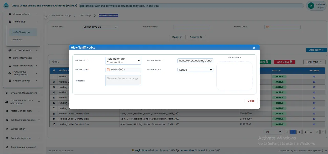Click the Audit Log Management icon
Image resolution: width=328 pixels, height=154 pixels.
[7, 147]
